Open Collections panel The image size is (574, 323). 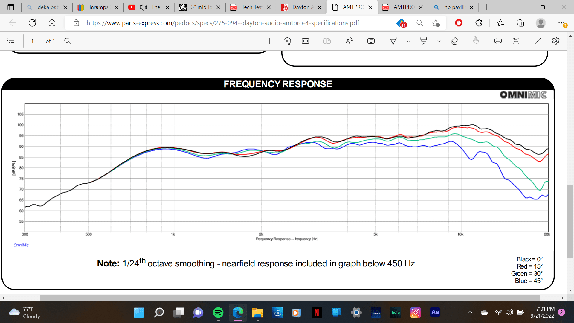(x=520, y=23)
